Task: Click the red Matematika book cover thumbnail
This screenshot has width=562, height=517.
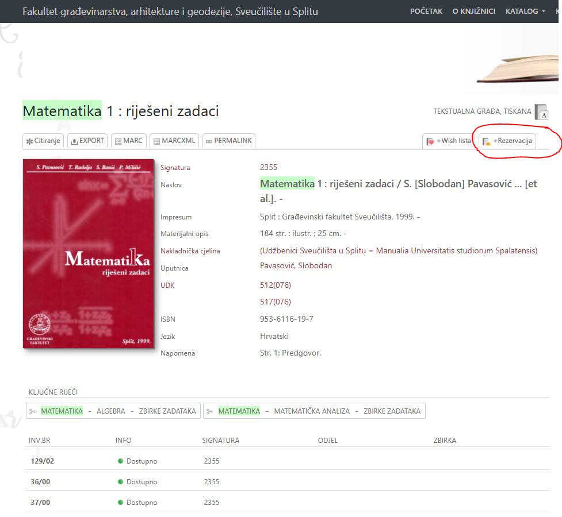Action: (x=89, y=253)
